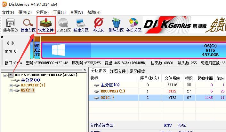This screenshot has width=226, height=132.
Task: Expand the RECOVERY(1) tree node
Action: 11,85
